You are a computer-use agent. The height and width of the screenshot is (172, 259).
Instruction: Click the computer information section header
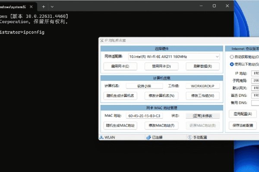[x=162, y=78]
